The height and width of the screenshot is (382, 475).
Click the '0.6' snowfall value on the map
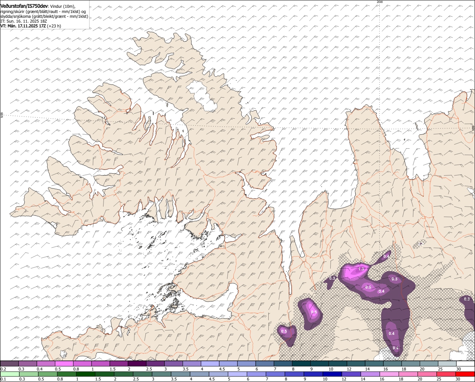(x=314, y=312)
